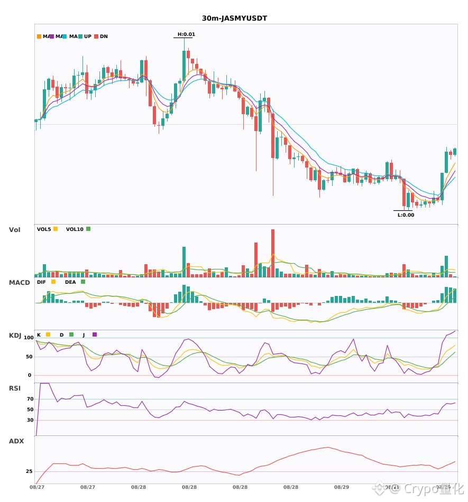Select the green D legend swatch
The height and width of the screenshot is (502, 468).
coord(71,334)
